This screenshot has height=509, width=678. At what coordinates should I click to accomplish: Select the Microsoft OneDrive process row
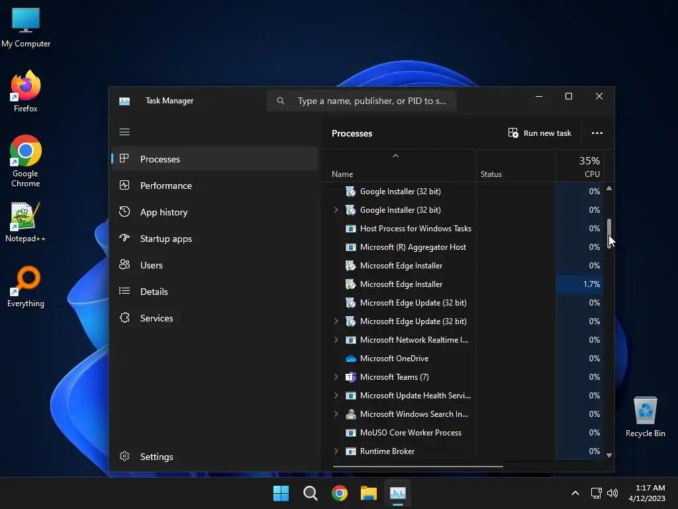(x=463, y=359)
